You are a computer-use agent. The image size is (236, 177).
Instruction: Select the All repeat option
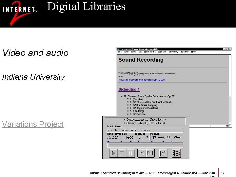click(167, 137)
